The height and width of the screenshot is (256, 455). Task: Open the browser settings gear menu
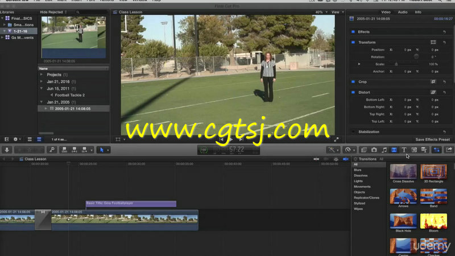pos(17,139)
